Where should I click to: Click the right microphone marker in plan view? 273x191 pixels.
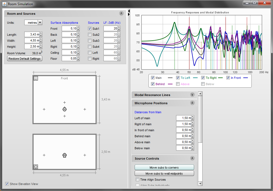tap(85, 109)
